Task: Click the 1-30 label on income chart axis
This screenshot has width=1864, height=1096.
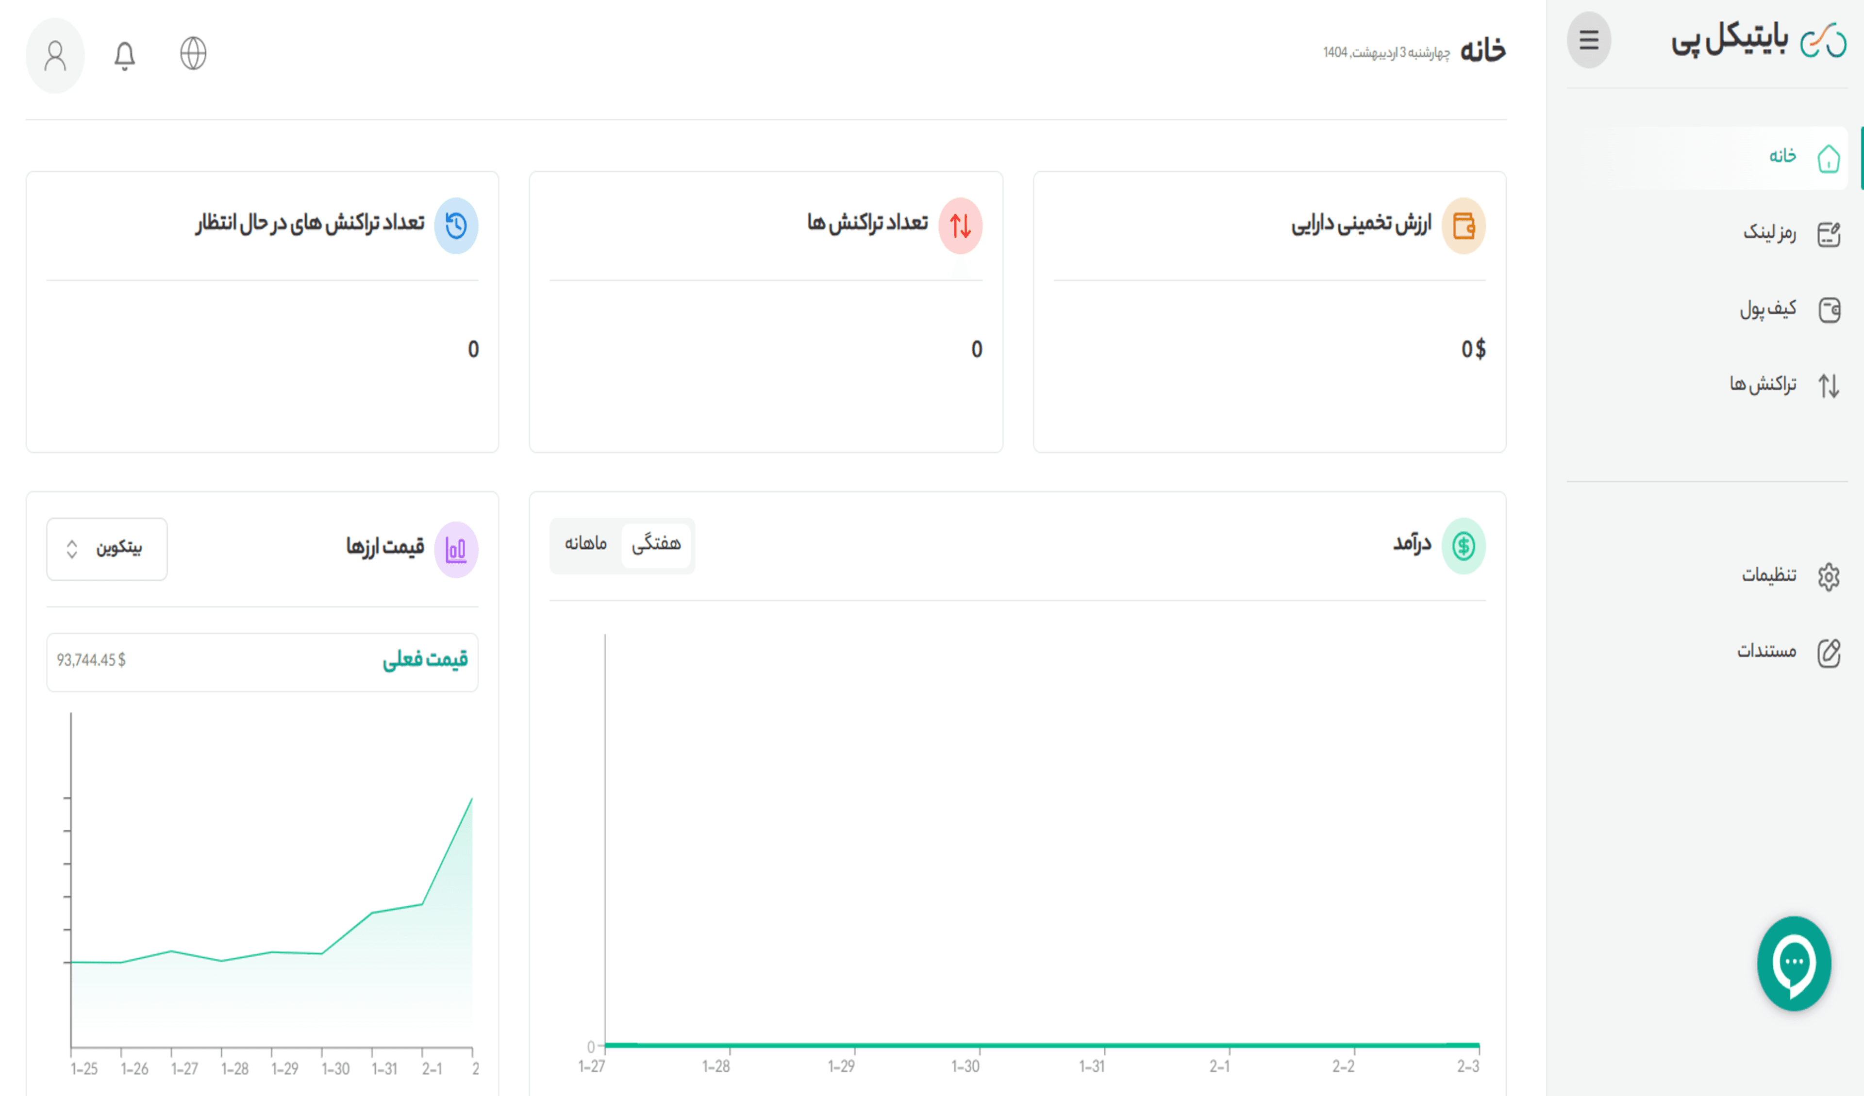Action: pyautogui.click(x=965, y=1066)
